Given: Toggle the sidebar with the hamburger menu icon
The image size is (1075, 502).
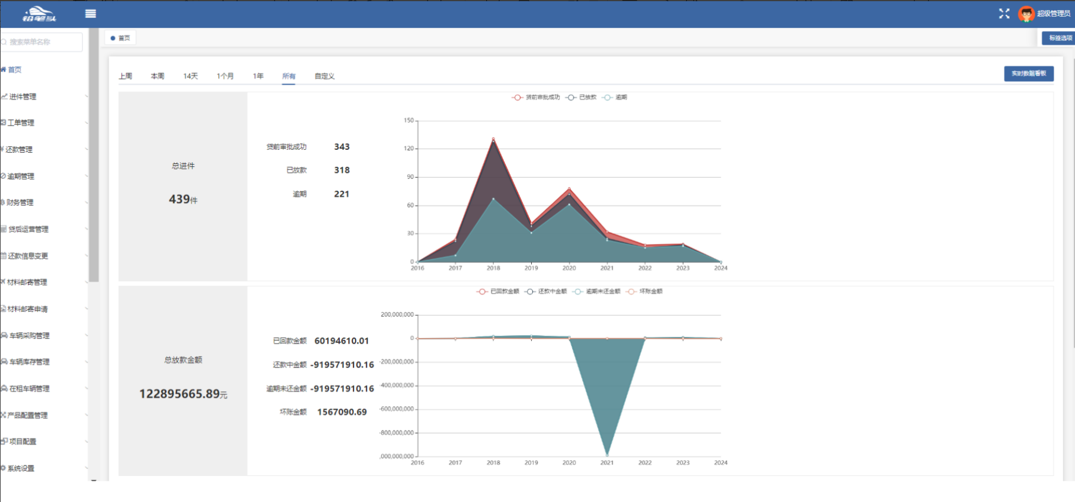Looking at the screenshot, I should (x=91, y=14).
